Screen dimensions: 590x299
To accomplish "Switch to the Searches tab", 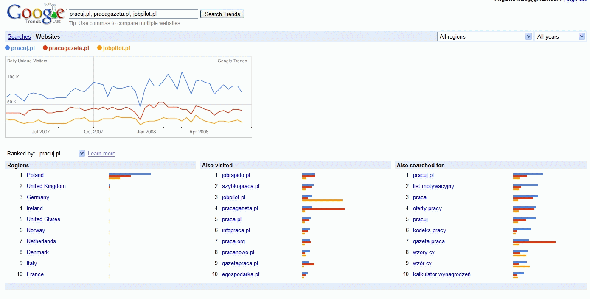I will [19, 37].
